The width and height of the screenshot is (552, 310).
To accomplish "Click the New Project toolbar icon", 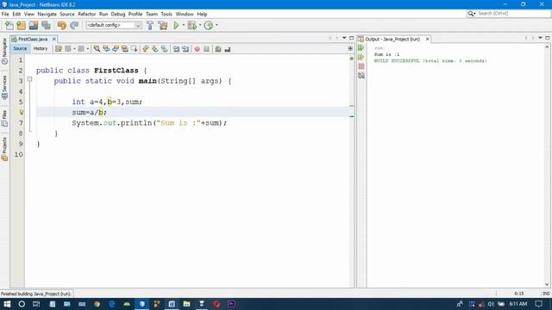I will [x=21, y=25].
